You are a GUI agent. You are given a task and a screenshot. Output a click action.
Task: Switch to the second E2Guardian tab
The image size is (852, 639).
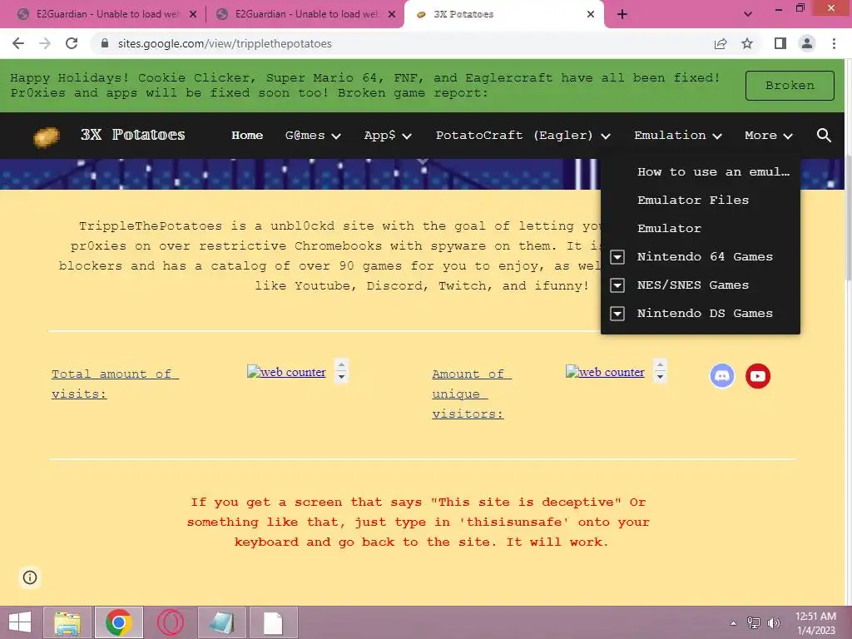[x=305, y=14]
